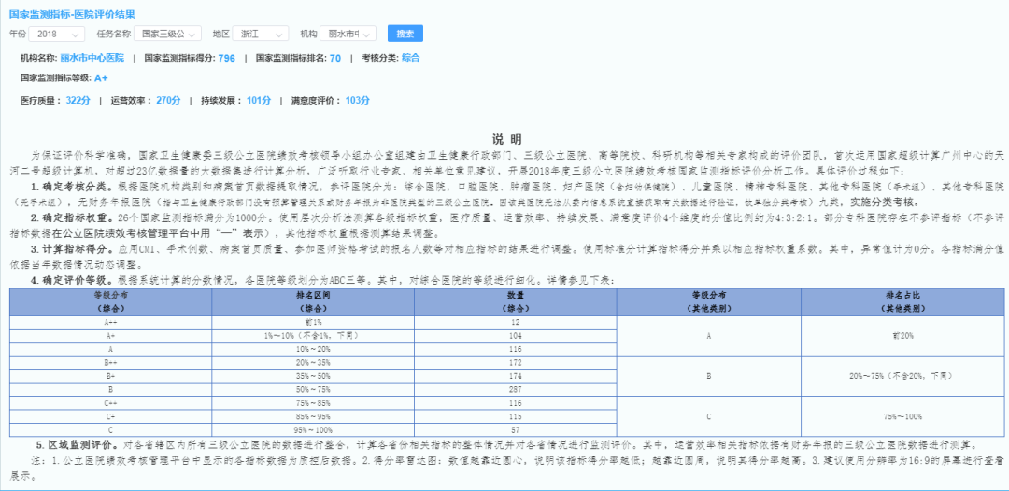Click the 丽水市中心医院 institution name link

tap(92, 58)
